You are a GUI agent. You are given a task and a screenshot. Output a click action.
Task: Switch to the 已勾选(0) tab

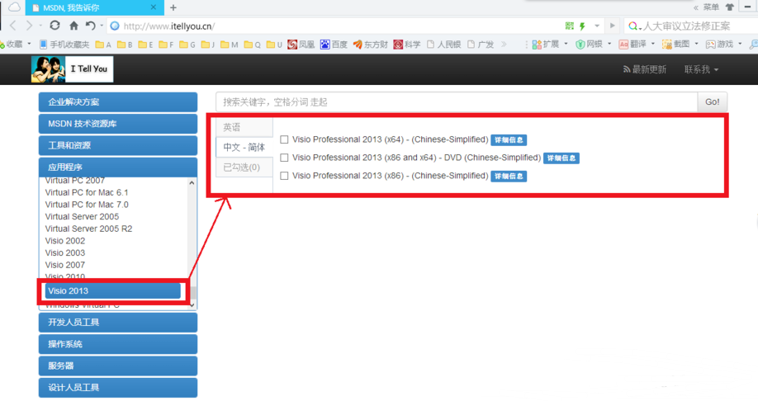(242, 167)
